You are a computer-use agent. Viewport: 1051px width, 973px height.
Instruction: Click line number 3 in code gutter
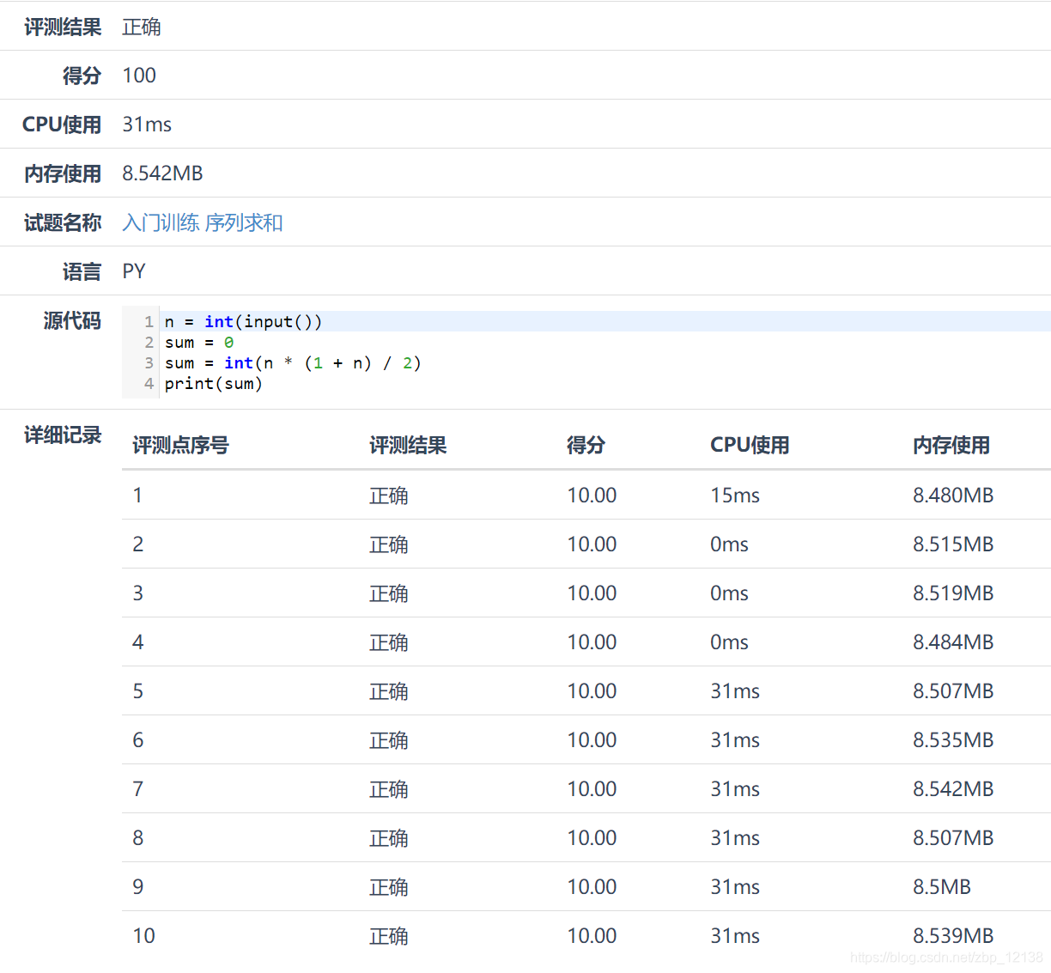[149, 362]
